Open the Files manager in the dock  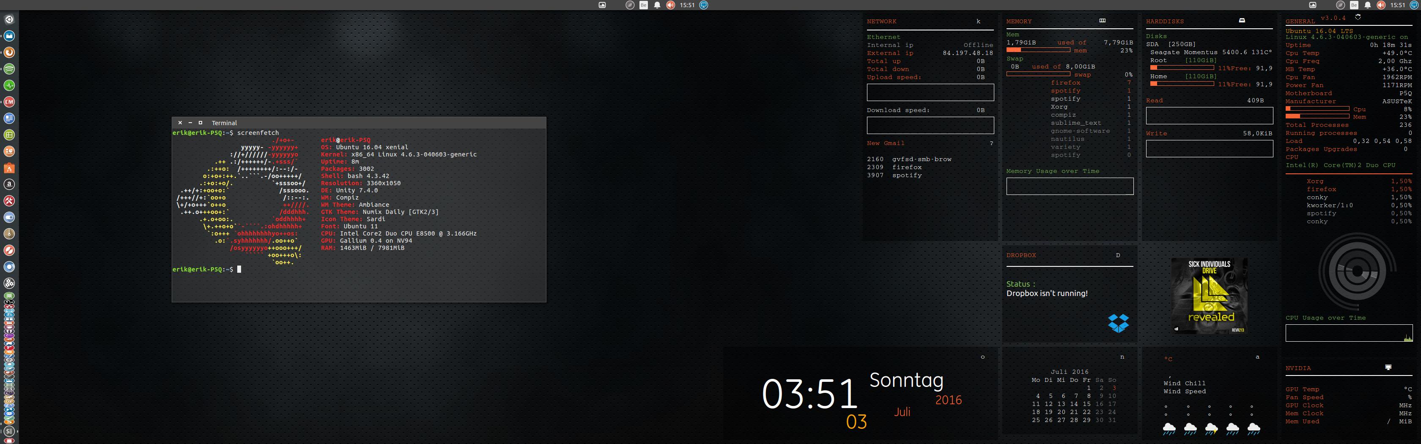(x=9, y=36)
